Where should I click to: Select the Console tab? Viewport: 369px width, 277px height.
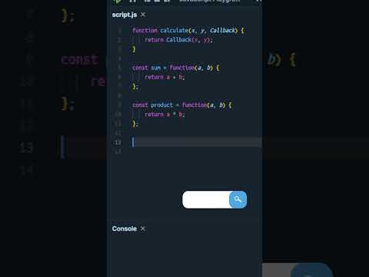click(x=125, y=229)
